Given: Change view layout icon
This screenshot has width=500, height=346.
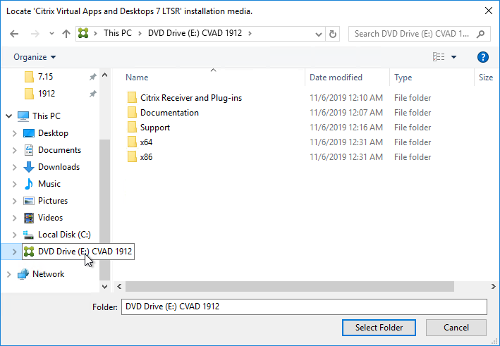Looking at the screenshot, I should coord(439,57).
